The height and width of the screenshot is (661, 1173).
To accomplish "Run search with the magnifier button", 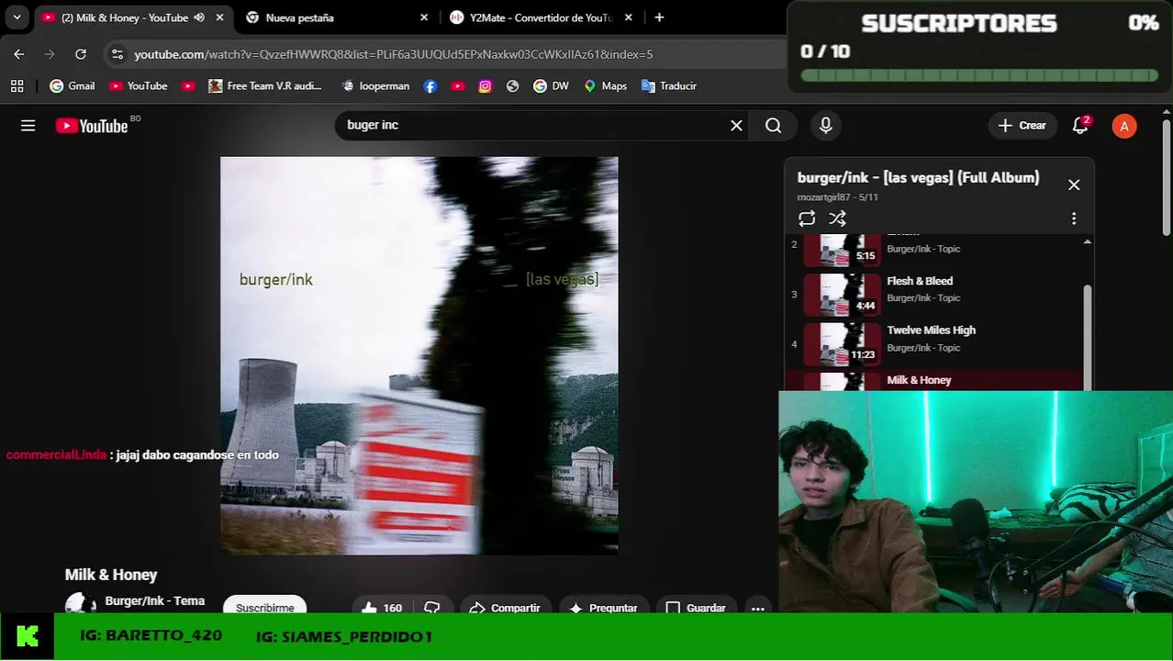I will 774,126.
